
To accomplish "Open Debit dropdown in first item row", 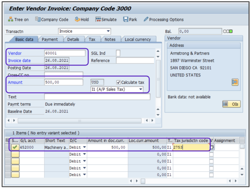I will (84, 147).
